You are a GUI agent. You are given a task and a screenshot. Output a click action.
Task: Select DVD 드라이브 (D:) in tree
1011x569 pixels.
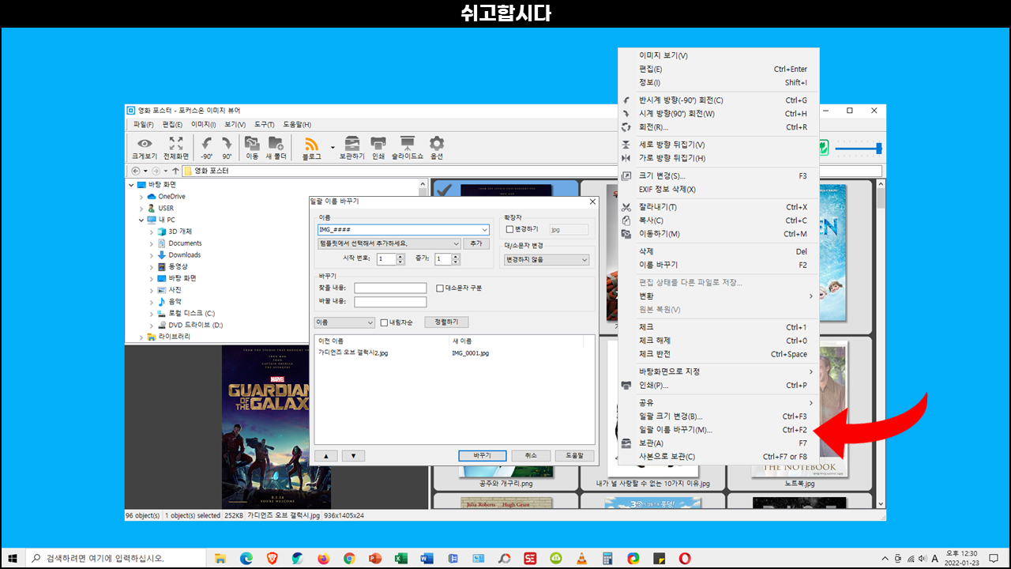(x=195, y=325)
